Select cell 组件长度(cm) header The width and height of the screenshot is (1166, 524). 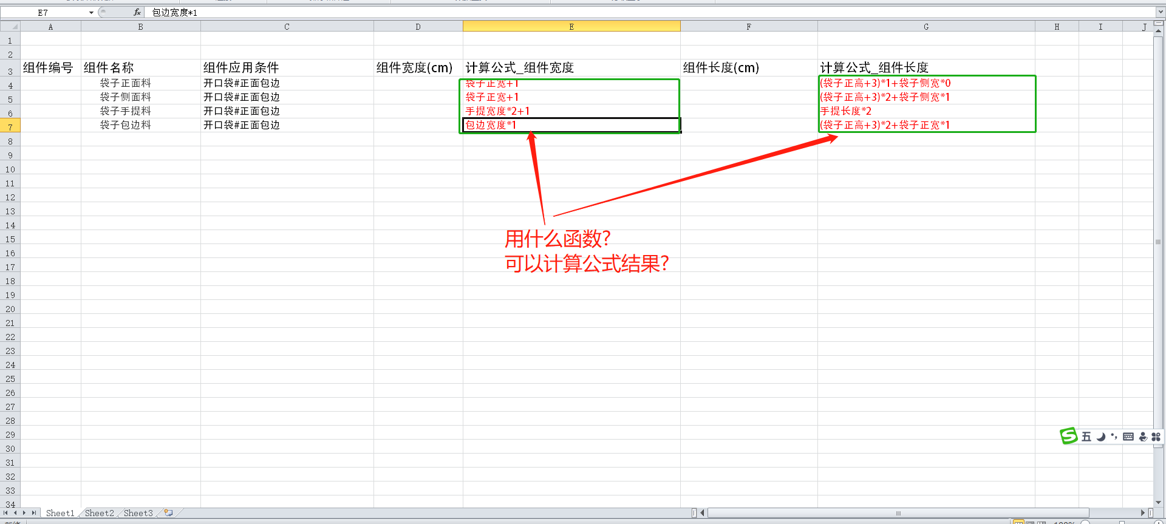(749, 67)
